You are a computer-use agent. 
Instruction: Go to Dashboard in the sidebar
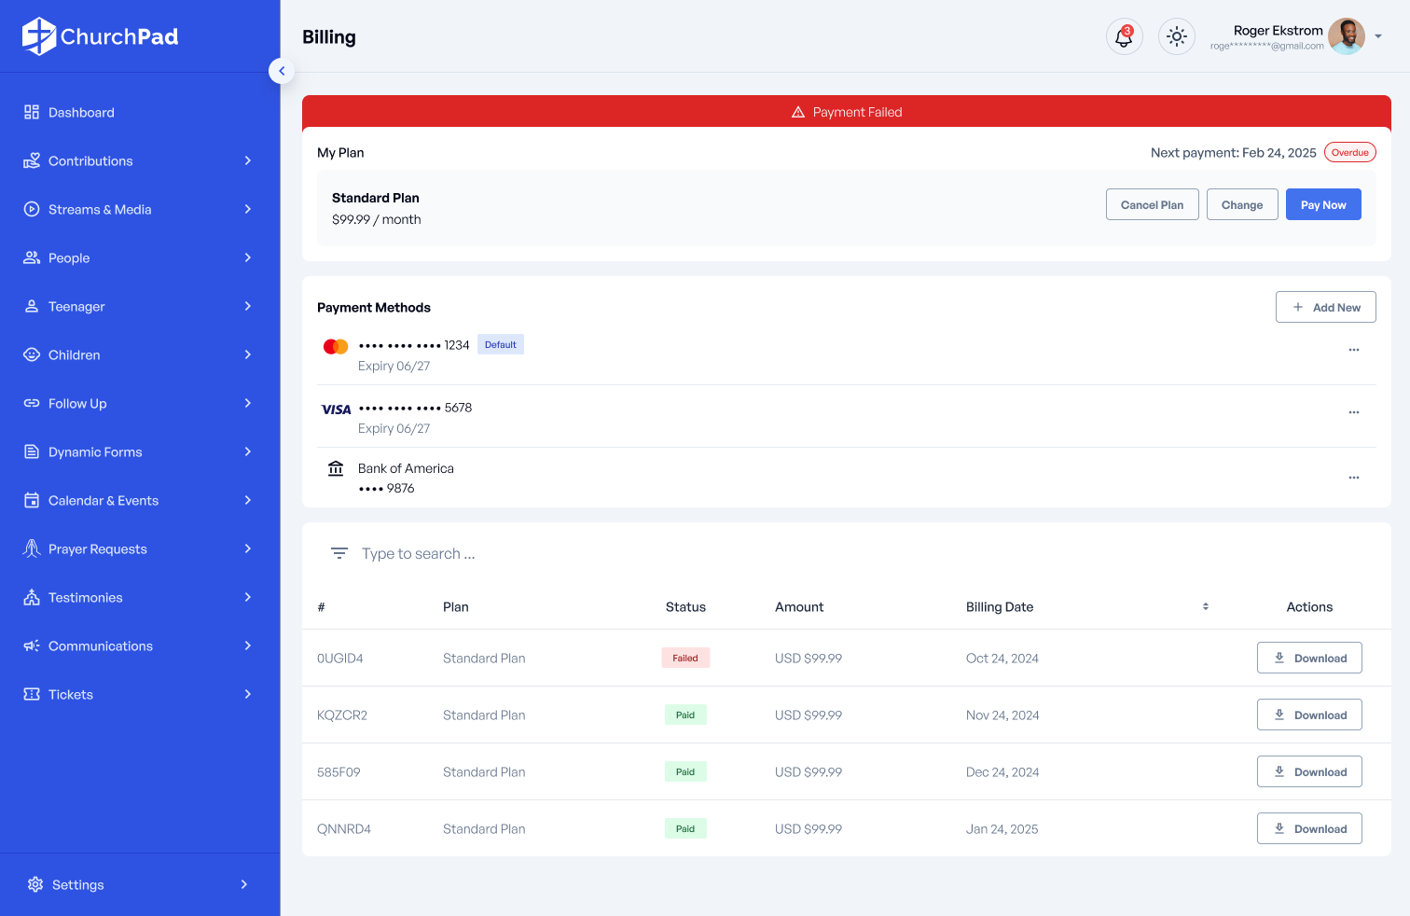(x=81, y=113)
